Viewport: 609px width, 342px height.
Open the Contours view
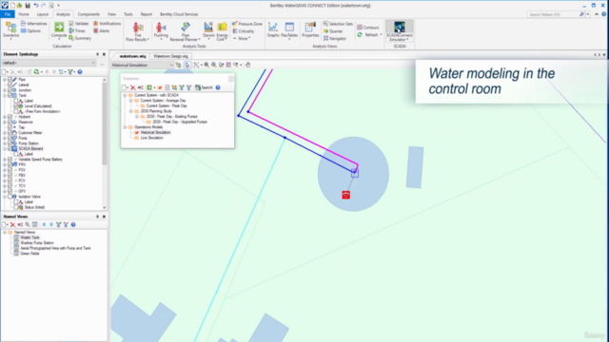[368, 28]
